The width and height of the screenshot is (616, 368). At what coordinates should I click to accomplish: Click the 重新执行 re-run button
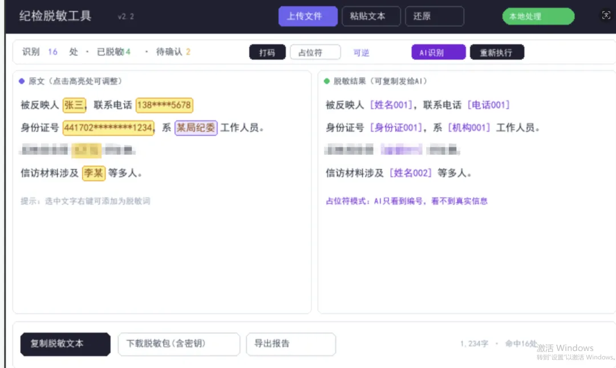497,52
